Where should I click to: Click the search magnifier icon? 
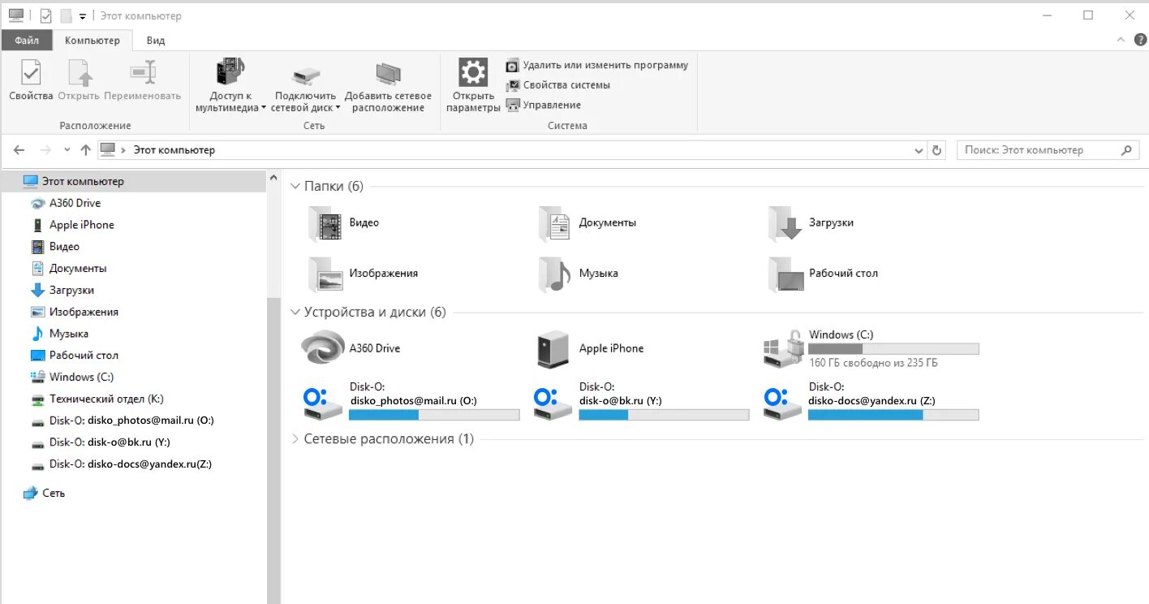[1126, 150]
